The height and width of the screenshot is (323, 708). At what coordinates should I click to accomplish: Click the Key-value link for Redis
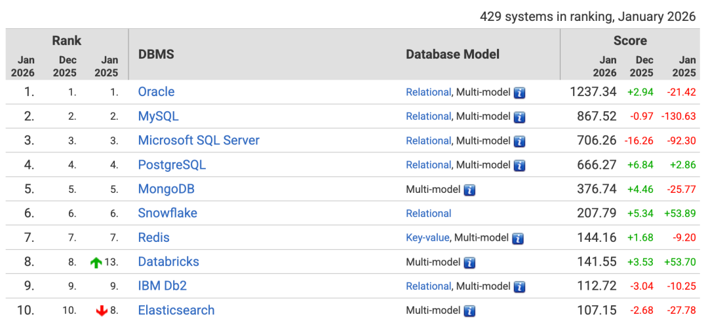coord(427,237)
